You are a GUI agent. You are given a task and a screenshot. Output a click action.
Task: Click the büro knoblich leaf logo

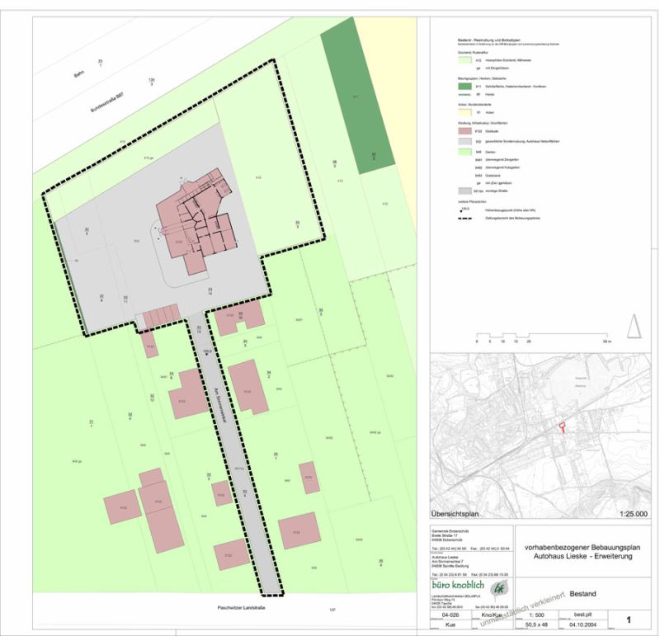point(500,587)
